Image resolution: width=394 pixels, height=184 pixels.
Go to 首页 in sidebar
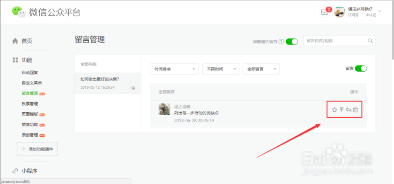coord(27,41)
